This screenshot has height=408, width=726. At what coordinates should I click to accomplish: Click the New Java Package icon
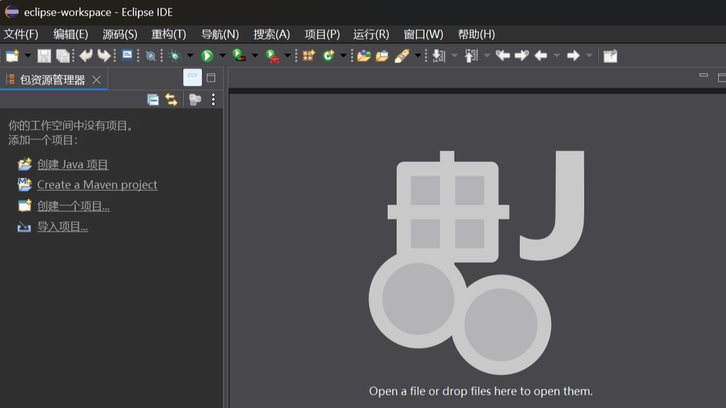pos(308,56)
